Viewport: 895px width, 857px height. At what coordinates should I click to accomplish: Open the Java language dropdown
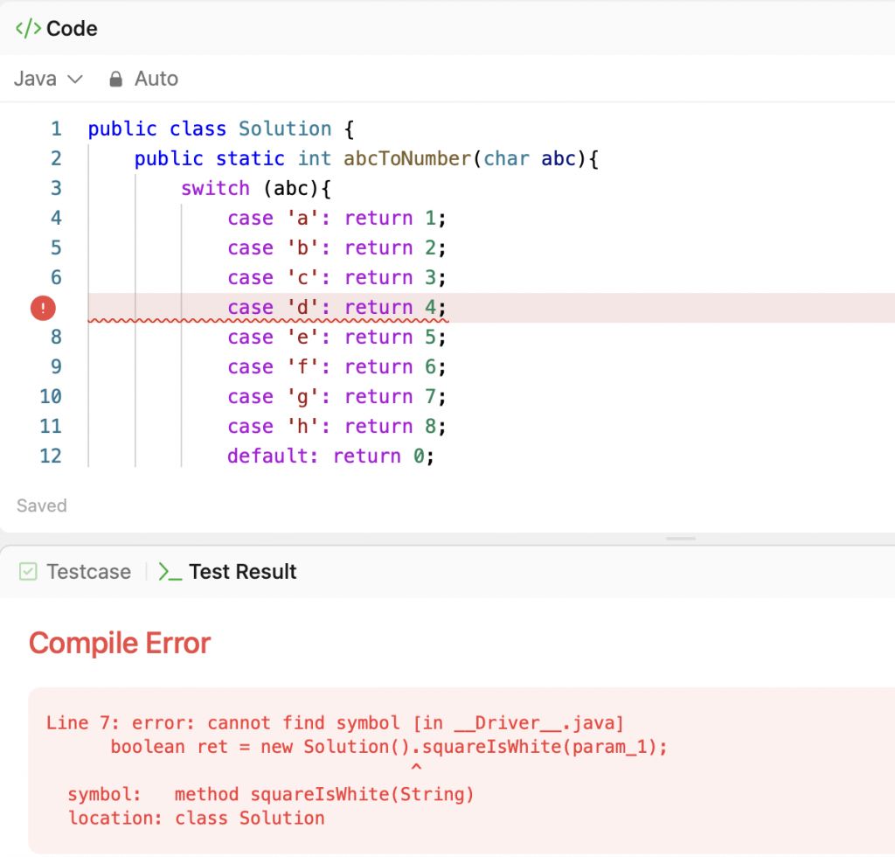click(48, 79)
